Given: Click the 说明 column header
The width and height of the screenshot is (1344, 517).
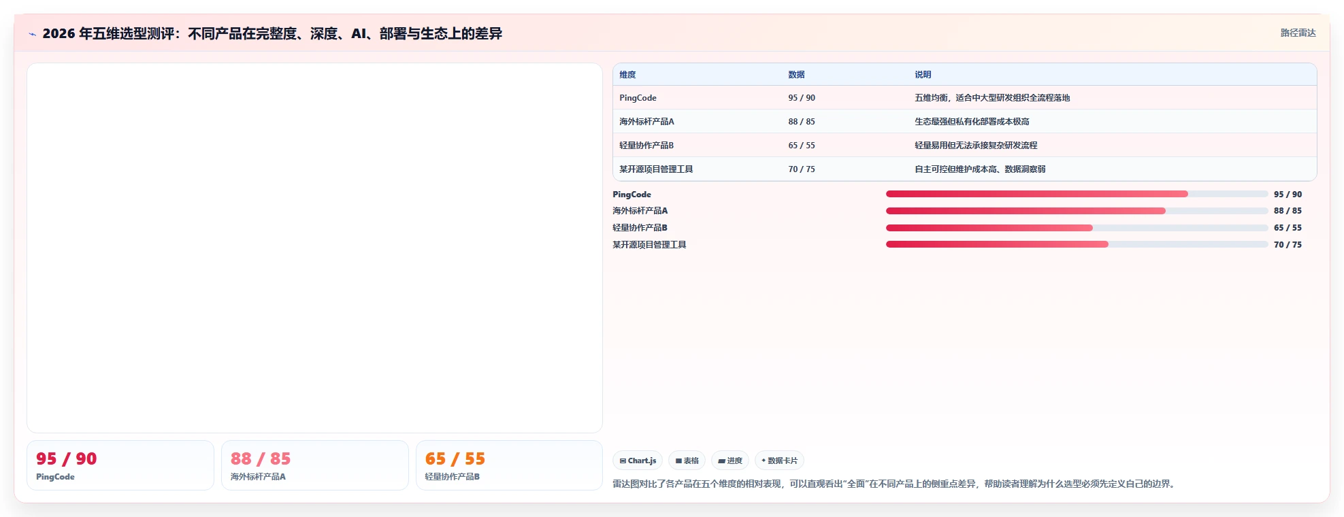Looking at the screenshot, I should pyautogui.click(x=923, y=75).
